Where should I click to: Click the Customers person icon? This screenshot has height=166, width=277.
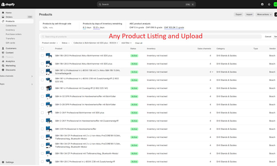pyautogui.click(x=3, y=48)
